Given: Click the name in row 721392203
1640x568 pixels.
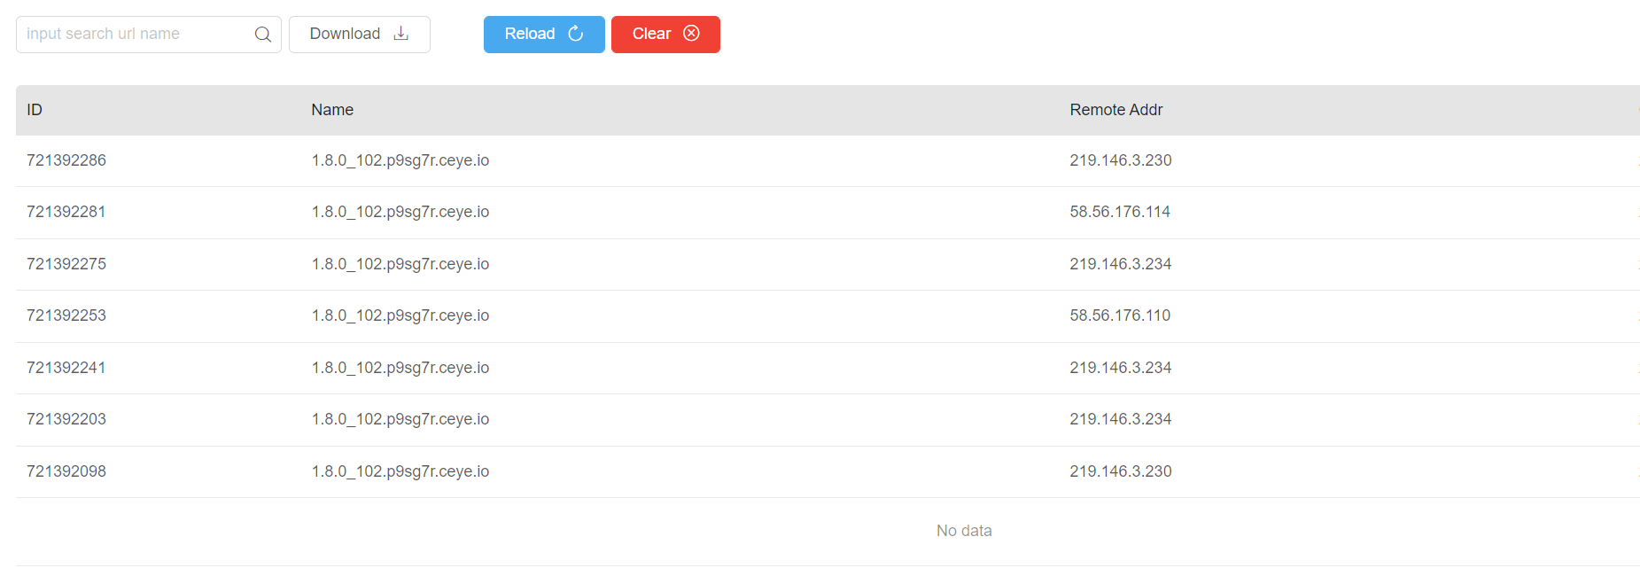Looking at the screenshot, I should (x=400, y=419).
